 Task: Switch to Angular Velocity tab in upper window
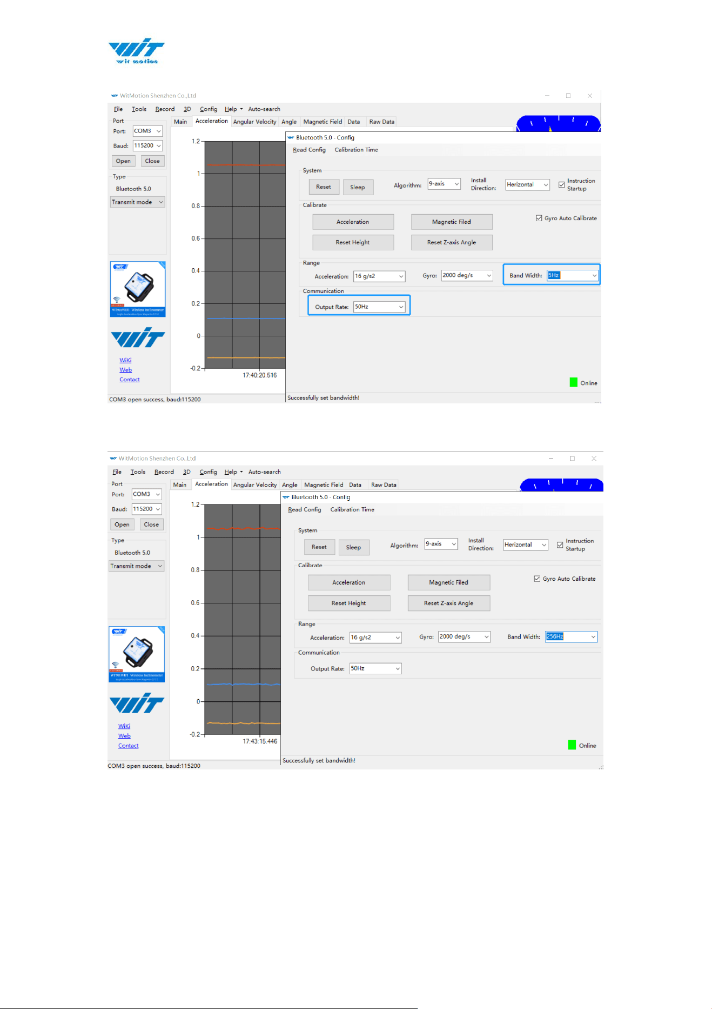coord(254,122)
